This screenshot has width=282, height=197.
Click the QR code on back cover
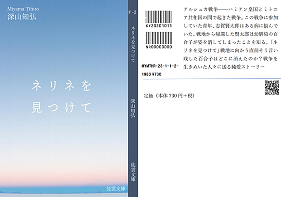pos(272,87)
